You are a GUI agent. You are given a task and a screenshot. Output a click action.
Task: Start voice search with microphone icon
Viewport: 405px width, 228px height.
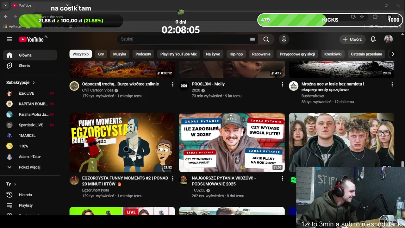coord(284,39)
